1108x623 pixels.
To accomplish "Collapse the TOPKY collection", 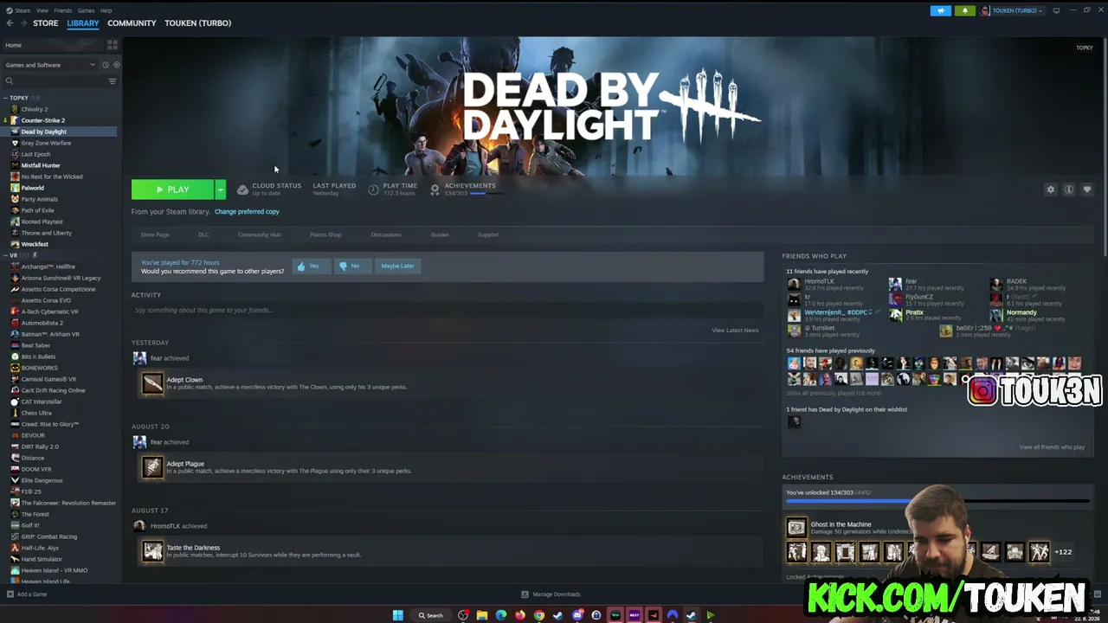I will 6,98.
